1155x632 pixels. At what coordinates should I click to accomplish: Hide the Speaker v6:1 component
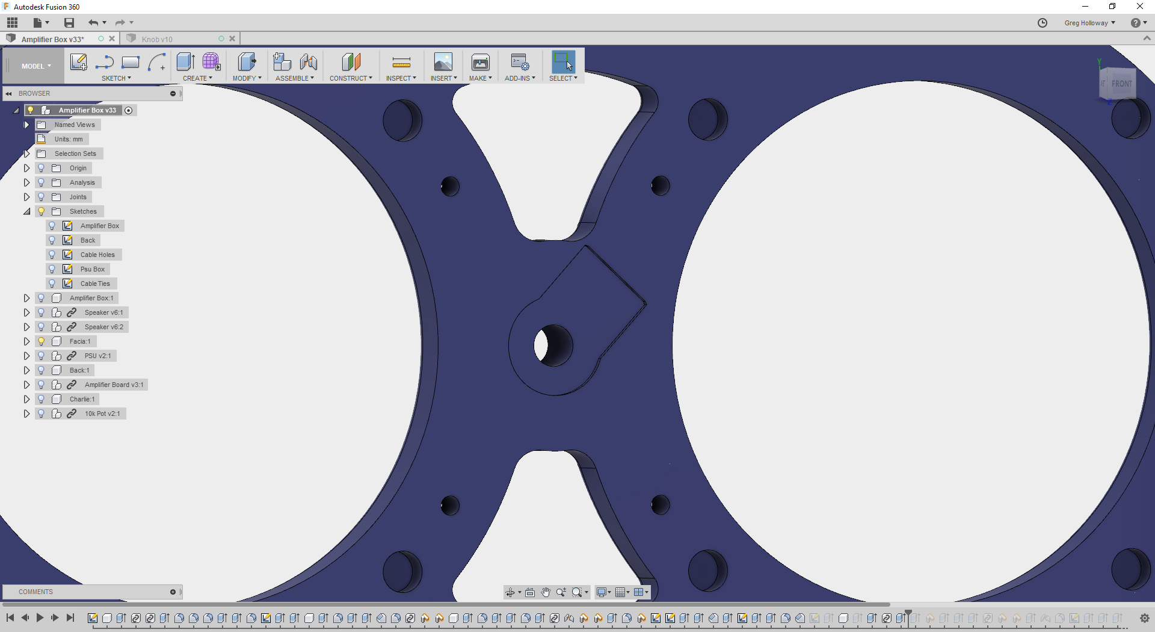pyautogui.click(x=41, y=312)
